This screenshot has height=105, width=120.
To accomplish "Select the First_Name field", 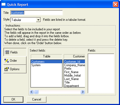I will coord(74,72).
